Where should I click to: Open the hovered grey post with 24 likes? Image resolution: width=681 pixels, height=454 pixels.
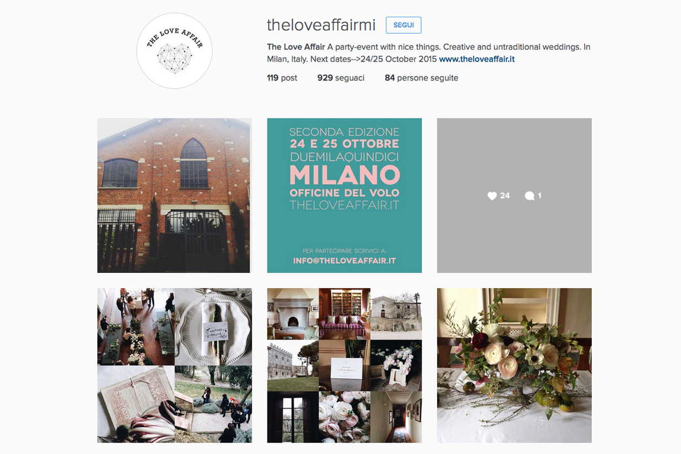pyautogui.click(x=514, y=196)
